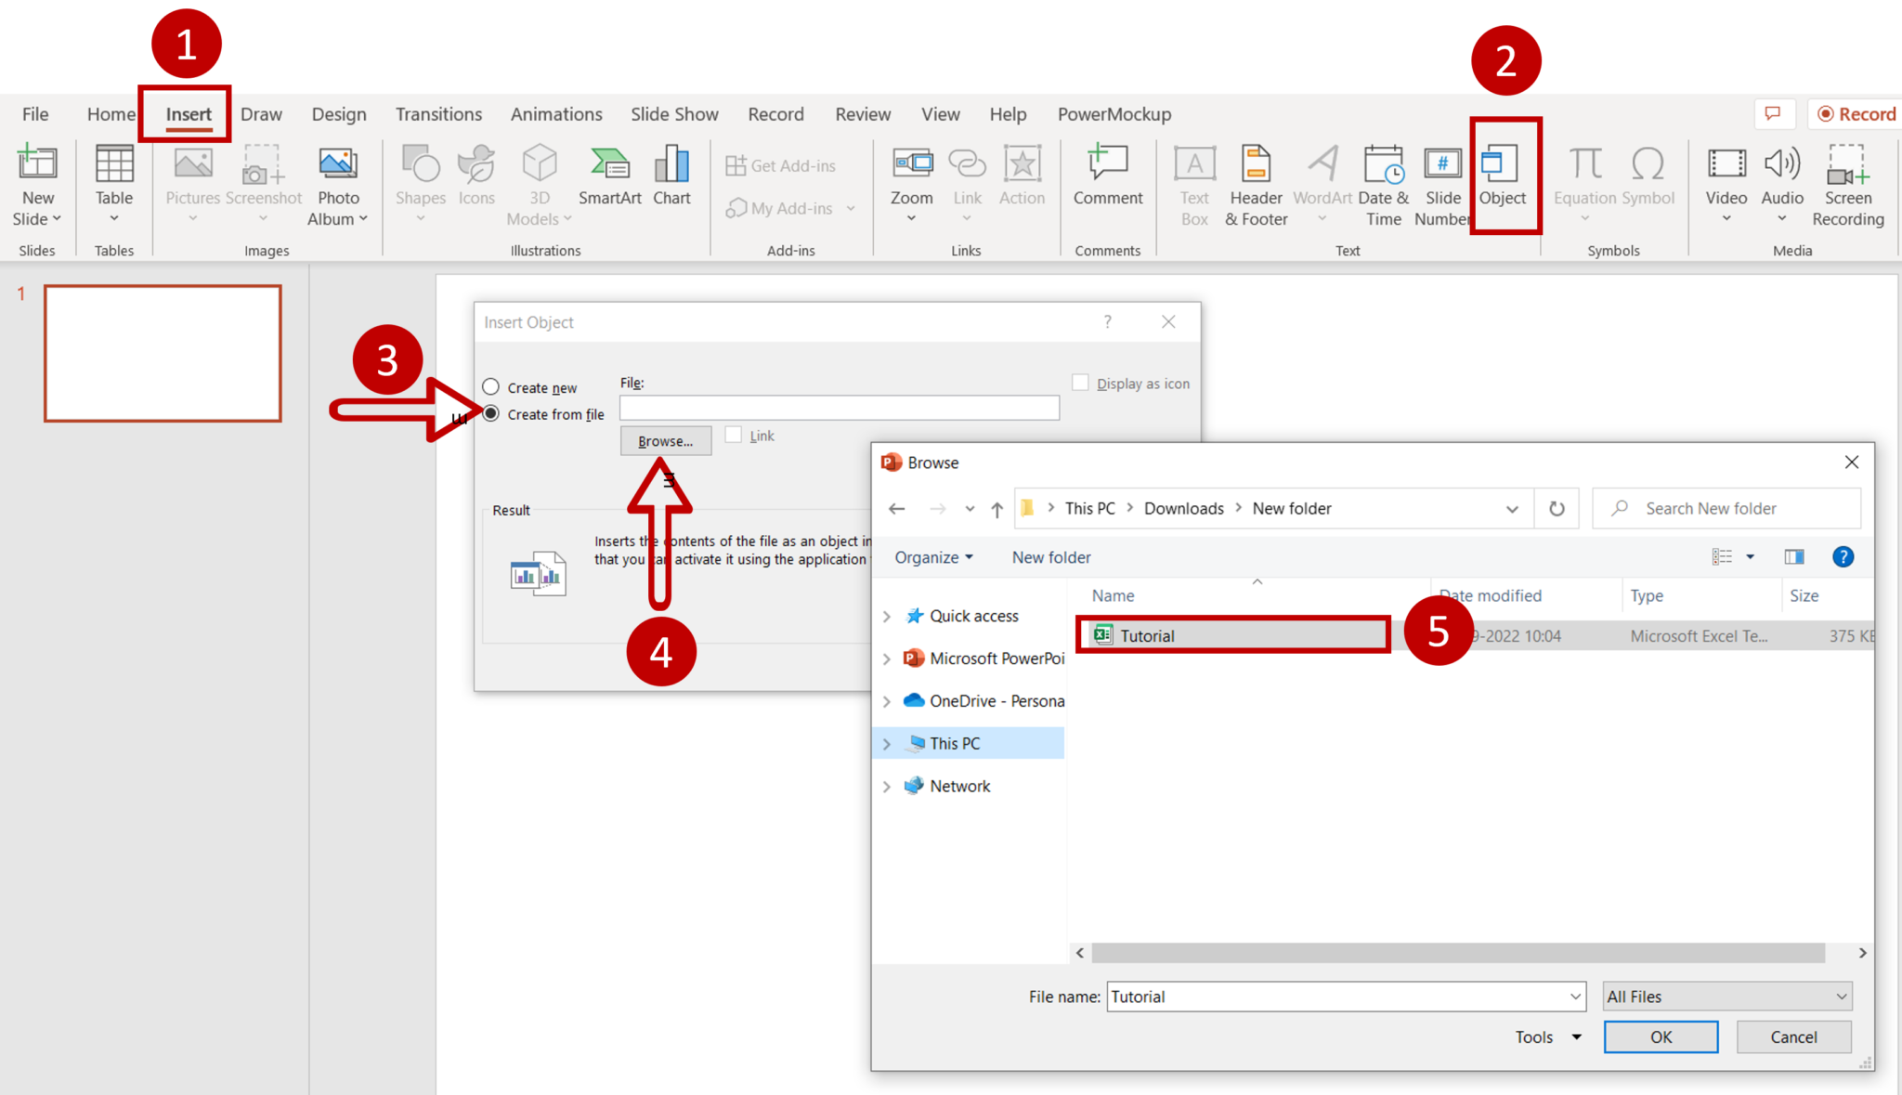The width and height of the screenshot is (1902, 1095).
Task: Select Create from file radio button
Action: [492, 413]
